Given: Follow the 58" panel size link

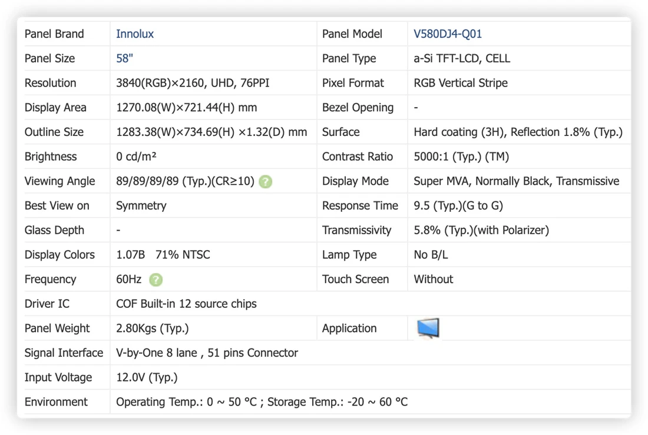Looking at the screenshot, I should (124, 58).
